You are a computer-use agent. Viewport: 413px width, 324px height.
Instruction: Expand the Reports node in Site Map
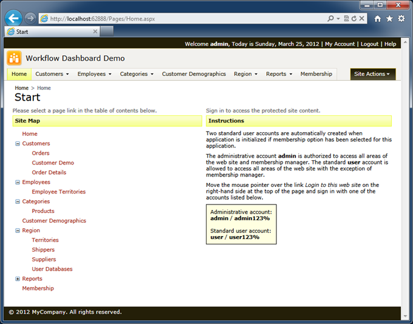pos(18,279)
